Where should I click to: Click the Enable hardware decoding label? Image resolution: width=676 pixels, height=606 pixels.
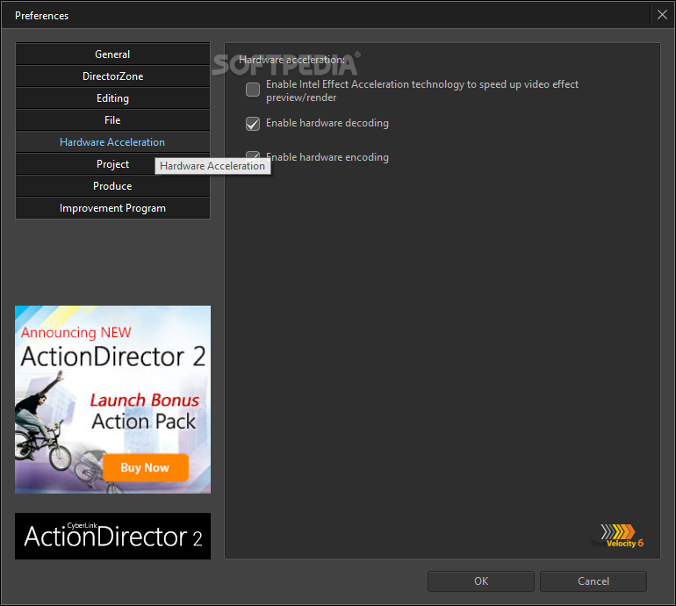(327, 123)
